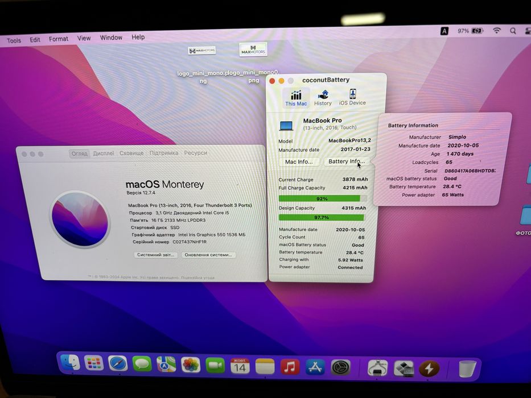
Task: Open Spotlight search magnifier icon
Action: point(513,31)
